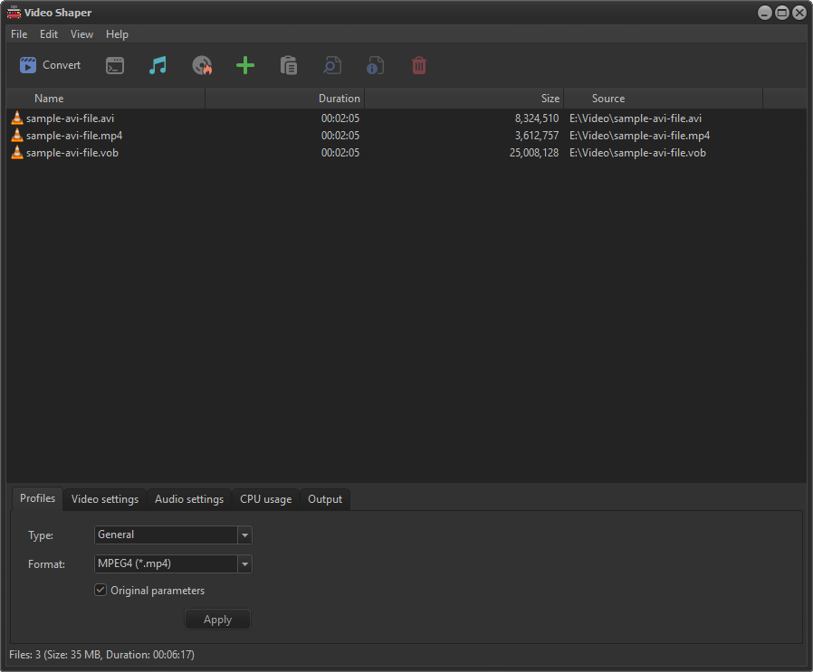Click the Convert toolbar button
Viewport: 813px width, 672px height.
(51, 65)
